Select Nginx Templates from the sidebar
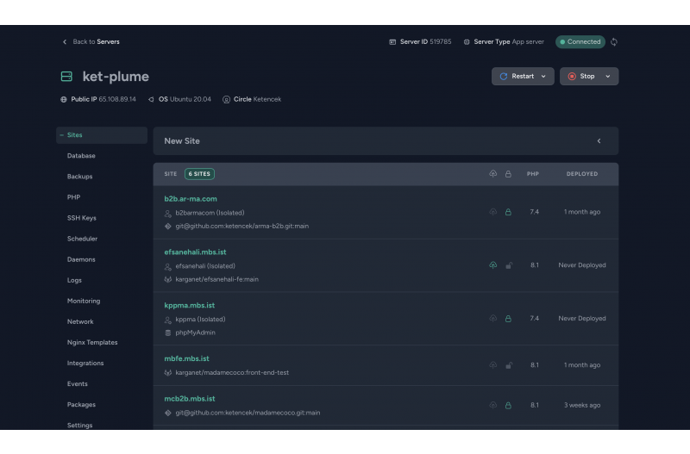This screenshot has height=454, width=690. tap(92, 342)
